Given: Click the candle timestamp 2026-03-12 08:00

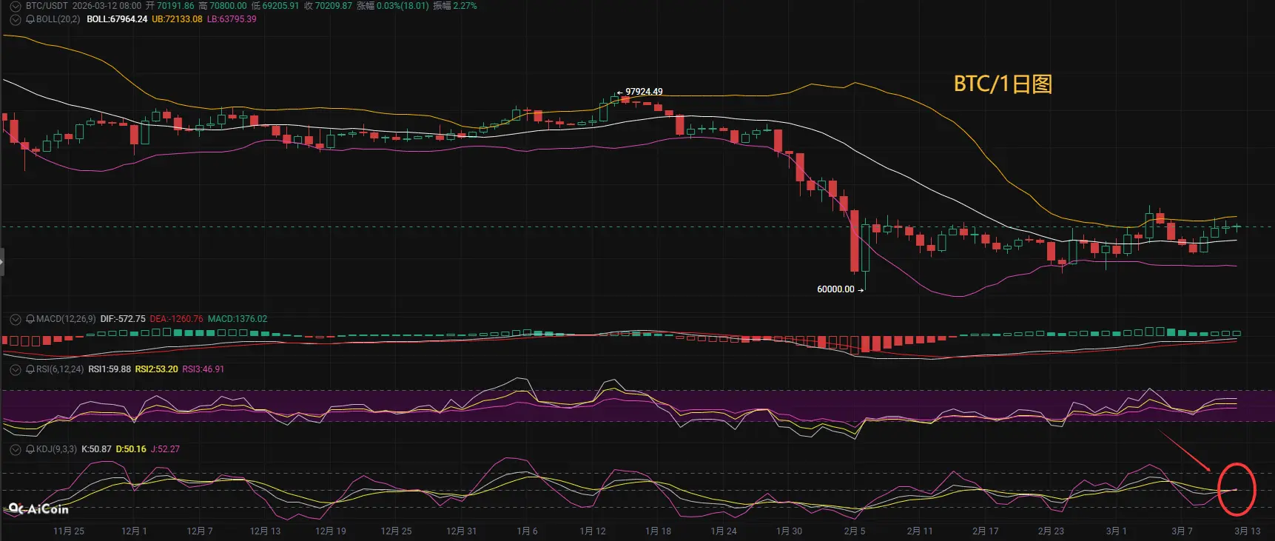Looking at the screenshot, I should pos(107,6).
